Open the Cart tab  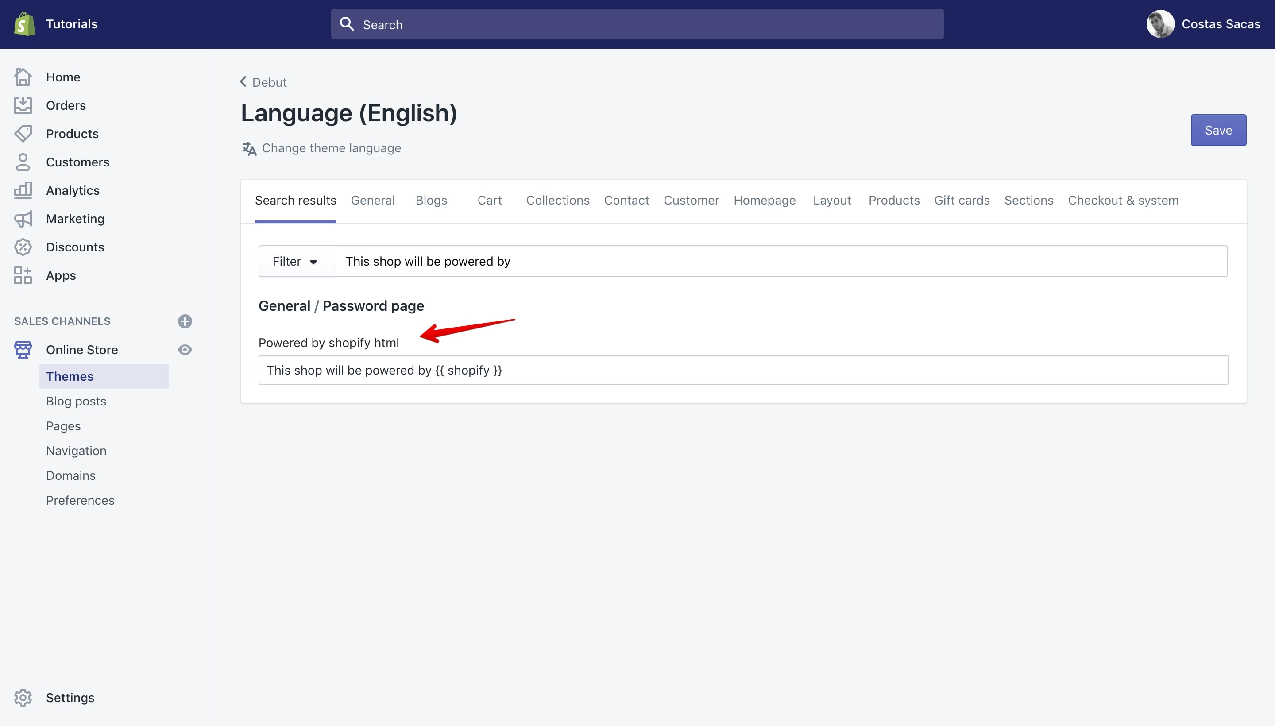coord(490,201)
